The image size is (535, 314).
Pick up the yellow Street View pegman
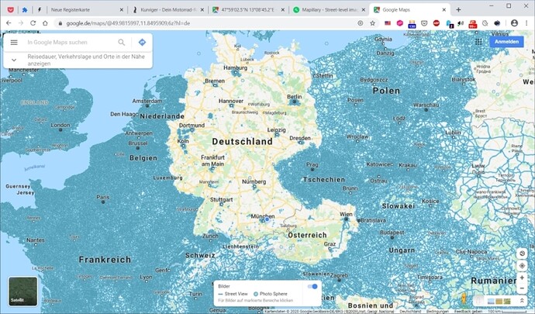(x=464, y=298)
